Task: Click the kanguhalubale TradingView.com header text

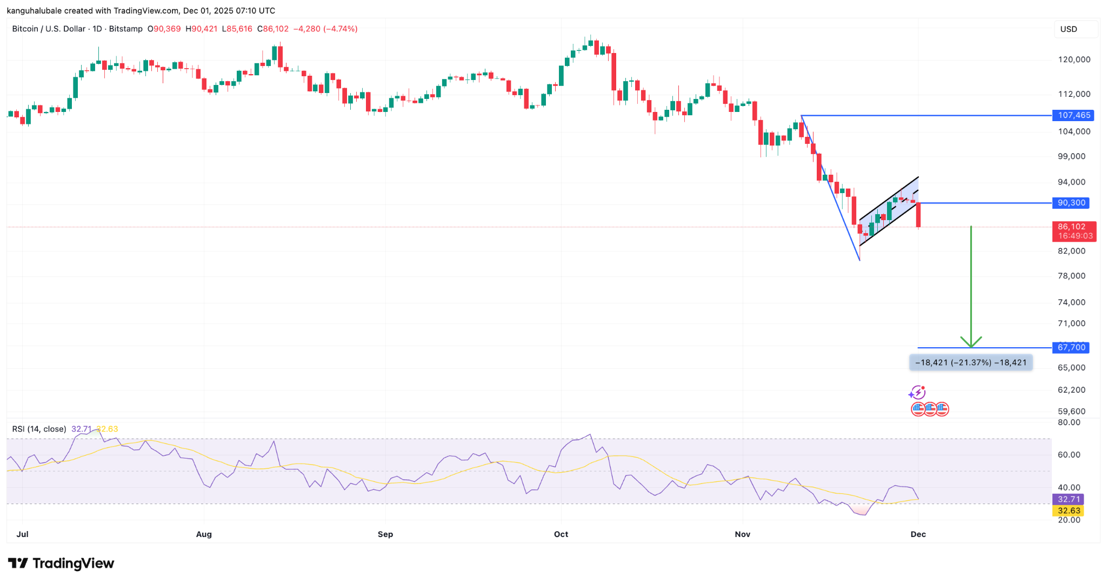Action: tap(142, 10)
